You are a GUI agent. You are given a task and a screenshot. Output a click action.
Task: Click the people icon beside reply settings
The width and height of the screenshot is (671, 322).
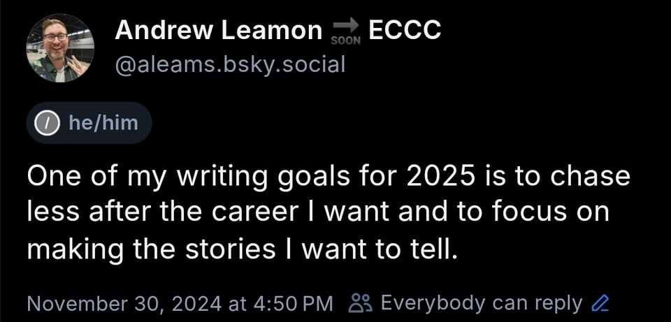click(361, 303)
